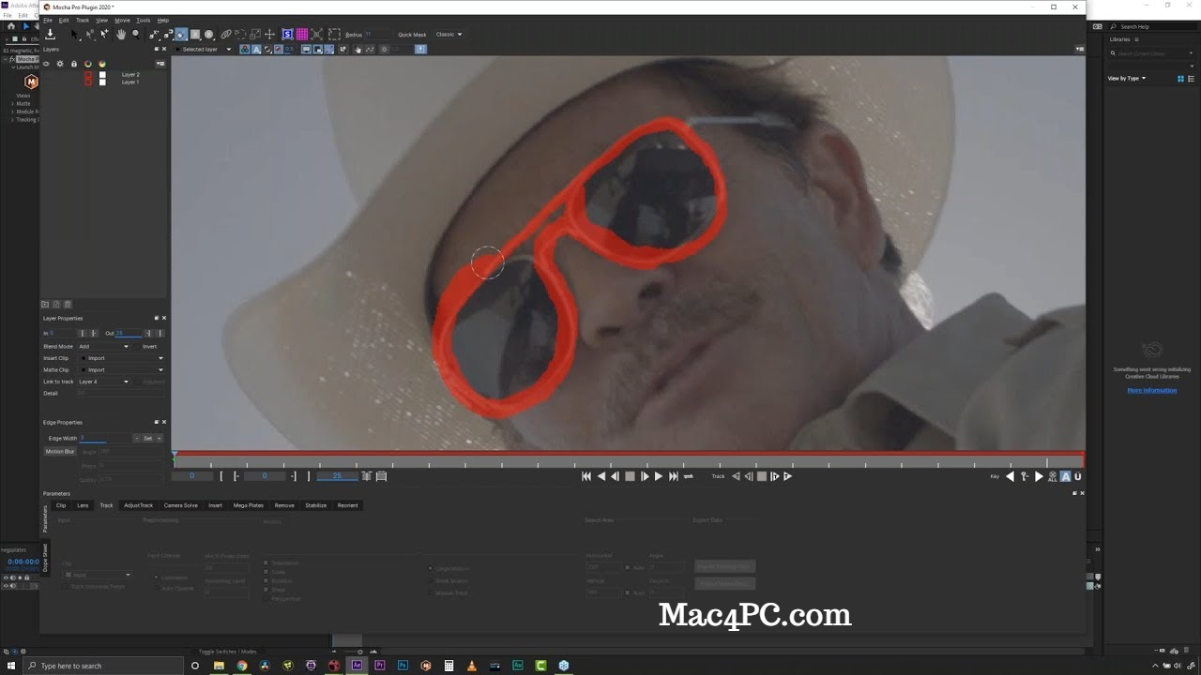Click the white matte swatch of Layer 1
This screenshot has width=1201, height=675.
102,82
